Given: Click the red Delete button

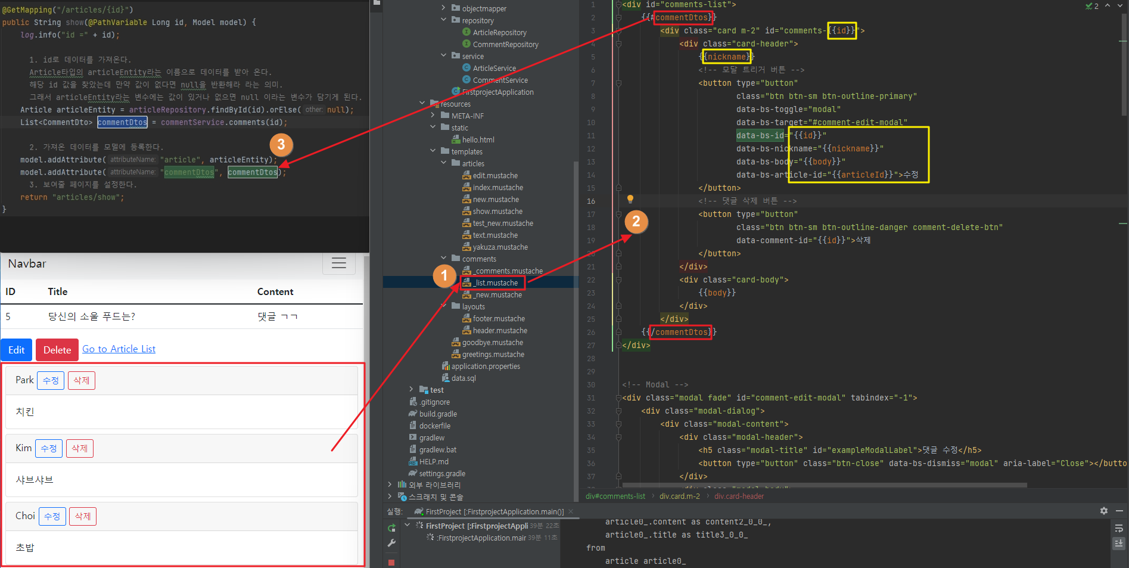Looking at the screenshot, I should click(x=57, y=350).
